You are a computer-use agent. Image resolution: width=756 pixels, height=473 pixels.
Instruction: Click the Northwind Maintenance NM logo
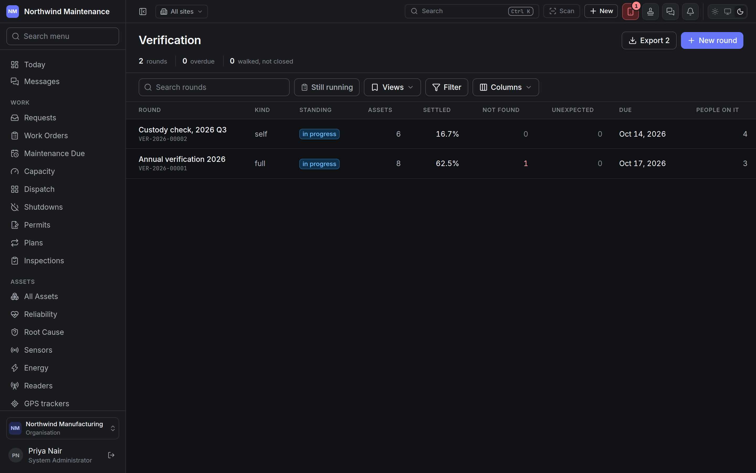click(x=13, y=12)
